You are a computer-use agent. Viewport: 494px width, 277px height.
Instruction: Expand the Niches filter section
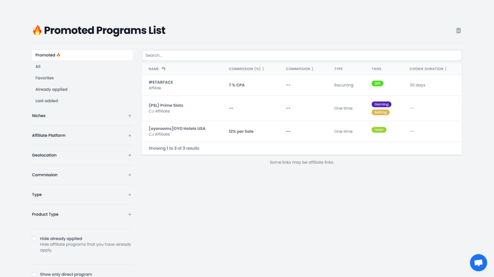point(130,116)
